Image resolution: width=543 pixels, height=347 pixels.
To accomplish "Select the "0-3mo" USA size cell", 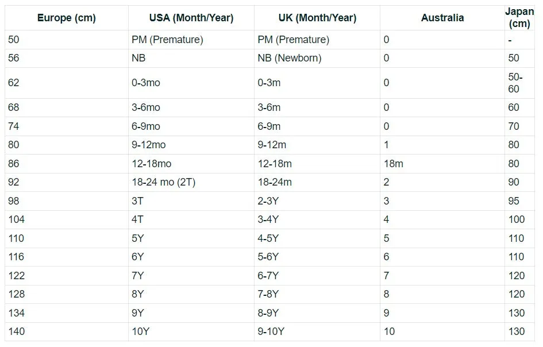I will (146, 83).
